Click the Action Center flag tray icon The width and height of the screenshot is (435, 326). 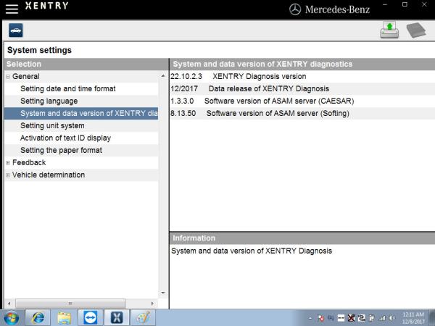(x=320, y=318)
